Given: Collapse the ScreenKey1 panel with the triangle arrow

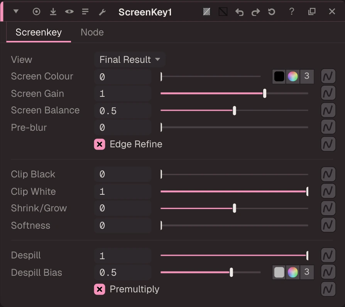Looking at the screenshot, I should point(16,11).
